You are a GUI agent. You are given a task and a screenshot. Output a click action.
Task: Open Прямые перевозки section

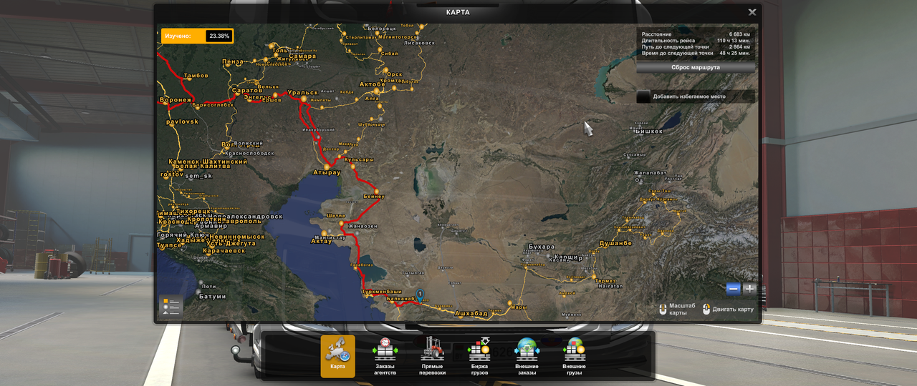point(432,356)
